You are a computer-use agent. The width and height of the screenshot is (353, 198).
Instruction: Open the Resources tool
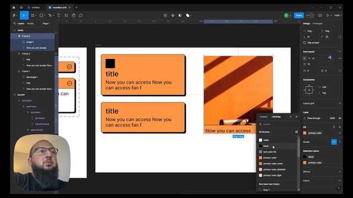pos(66,15)
